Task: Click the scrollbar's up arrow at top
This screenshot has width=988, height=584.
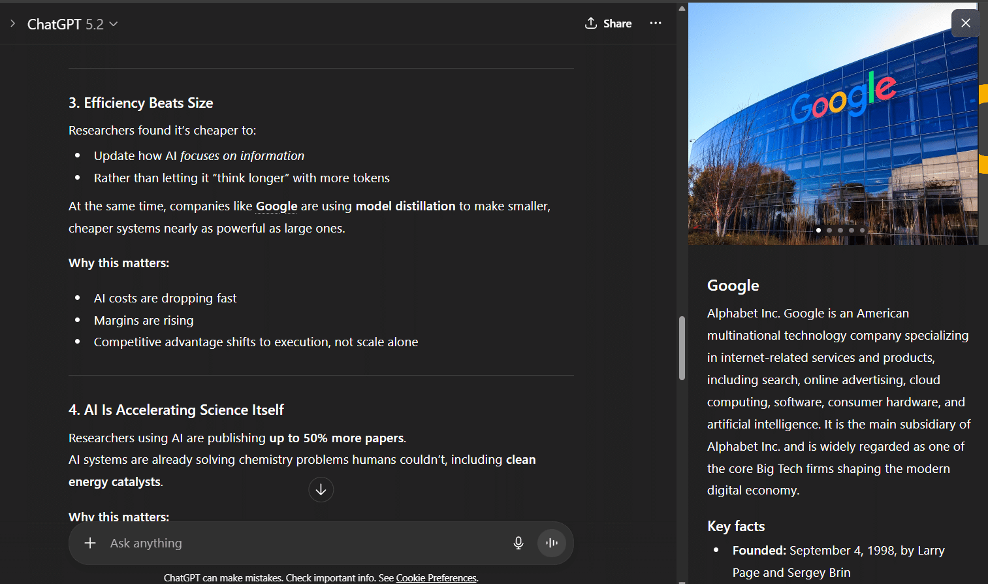Action: coord(682,8)
